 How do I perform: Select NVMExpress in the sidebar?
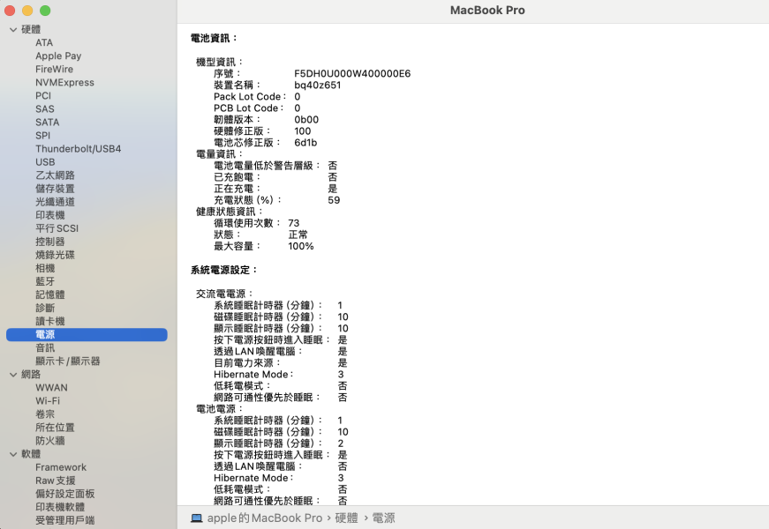tap(64, 82)
